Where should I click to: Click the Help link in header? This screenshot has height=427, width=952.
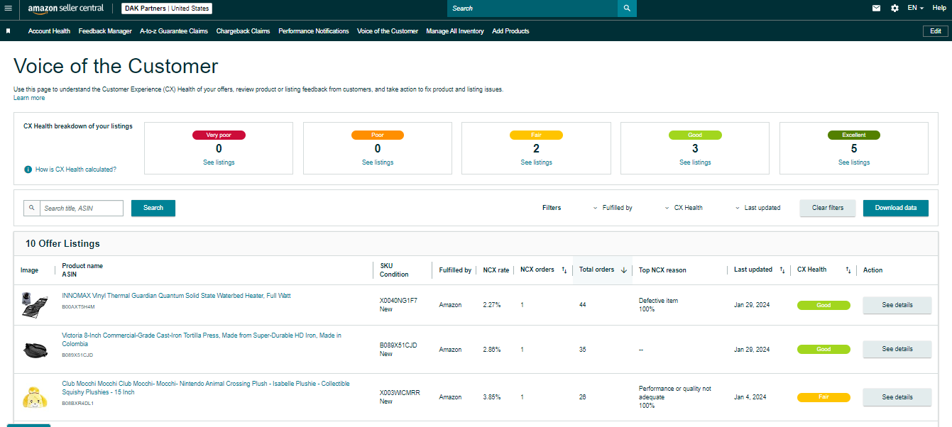click(x=939, y=8)
